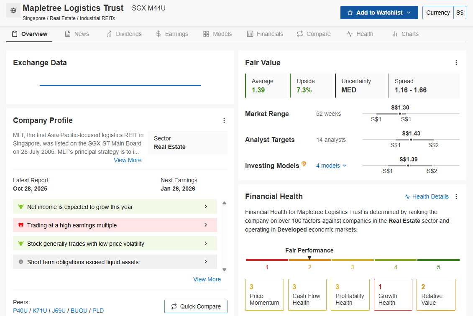Expand 'Trading at a high earnings multiple' insight
The height and width of the screenshot is (316, 473).
[115, 225]
